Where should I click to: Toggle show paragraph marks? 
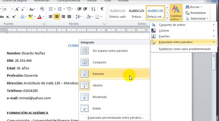[102, 9]
